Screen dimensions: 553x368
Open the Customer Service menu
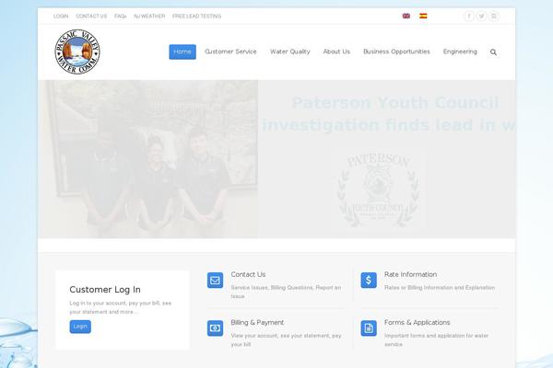[x=230, y=52]
